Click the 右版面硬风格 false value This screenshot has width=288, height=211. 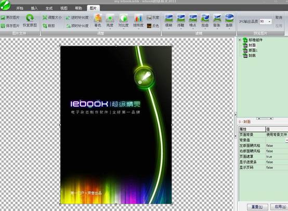(277, 151)
